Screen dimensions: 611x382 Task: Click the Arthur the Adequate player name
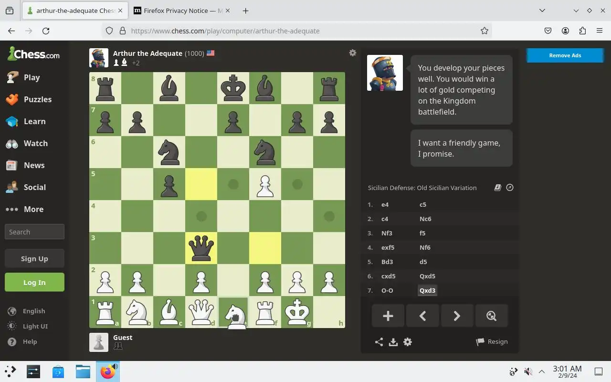coord(147,53)
